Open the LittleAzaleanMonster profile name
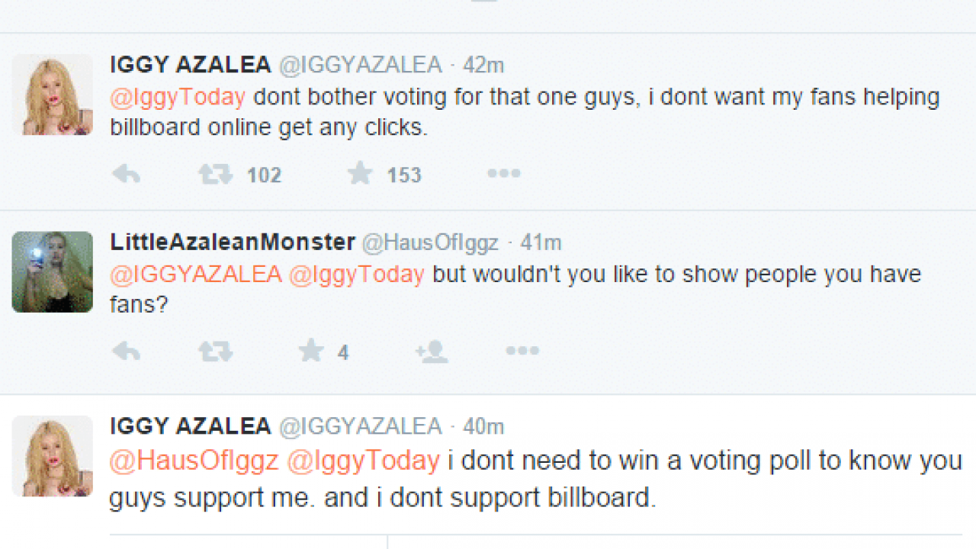This screenshot has width=976, height=549. 233,242
